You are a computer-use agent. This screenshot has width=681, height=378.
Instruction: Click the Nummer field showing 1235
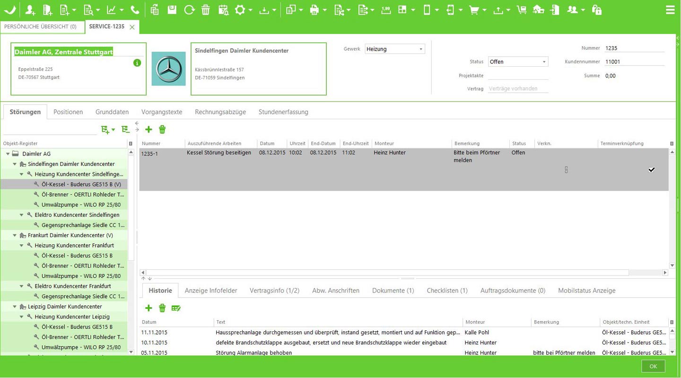pyautogui.click(x=635, y=48)
